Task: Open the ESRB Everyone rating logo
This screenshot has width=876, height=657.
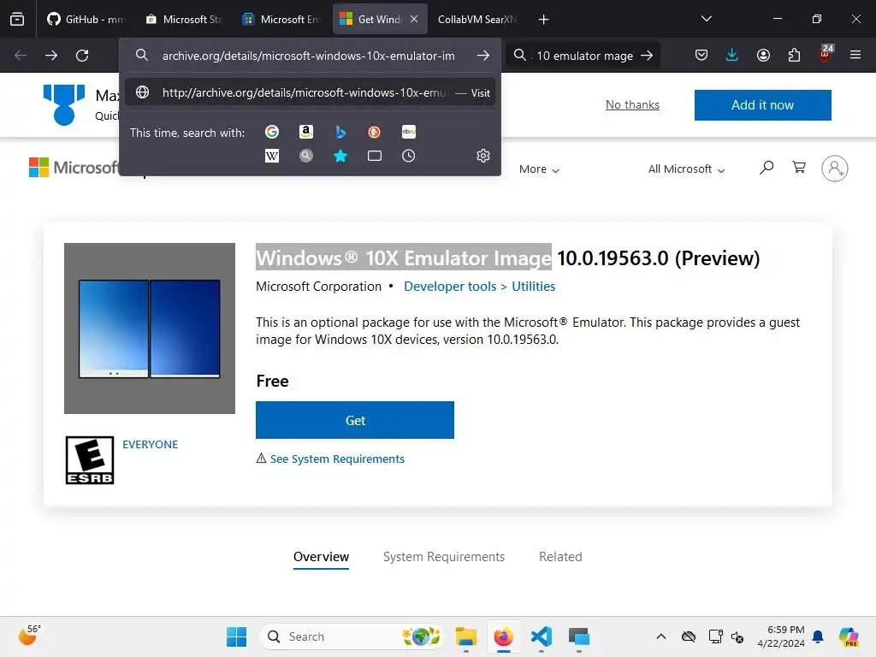Action: 89,460
